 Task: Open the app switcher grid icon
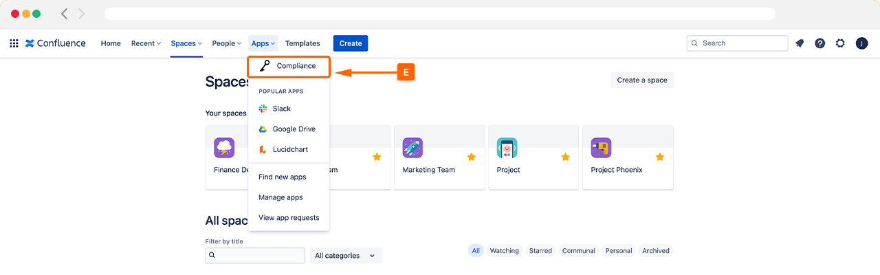click(x=14, y=43)
